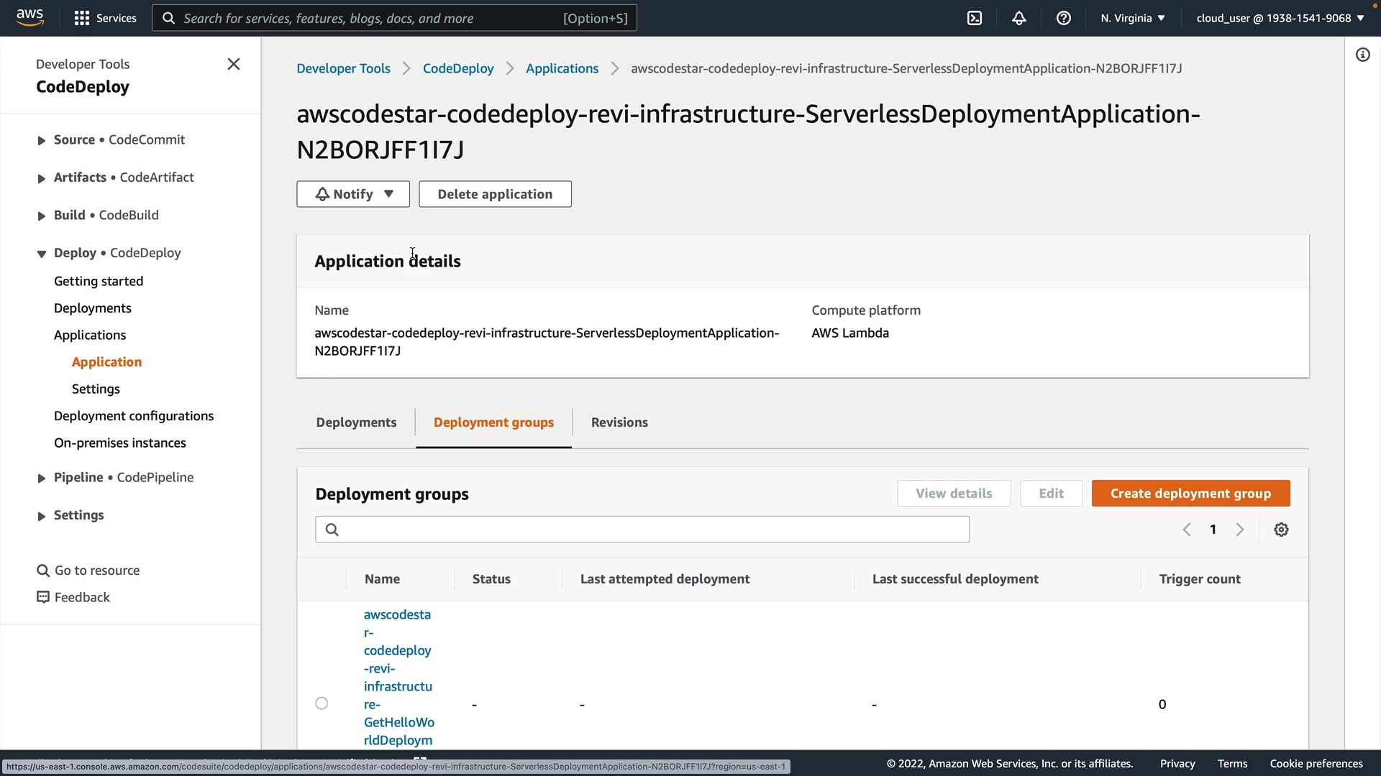Open the Services grid menu
The height and width of the screenshot is (776, 1381).
(105, 18)
